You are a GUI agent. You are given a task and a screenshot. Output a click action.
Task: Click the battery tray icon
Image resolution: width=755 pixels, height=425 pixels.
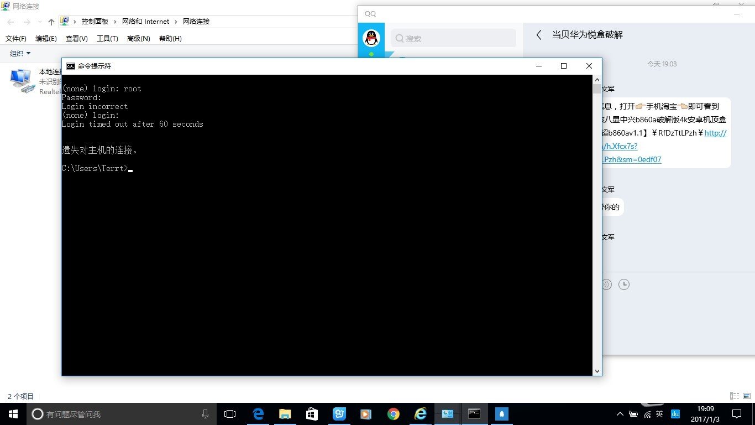tap(633, 414)
